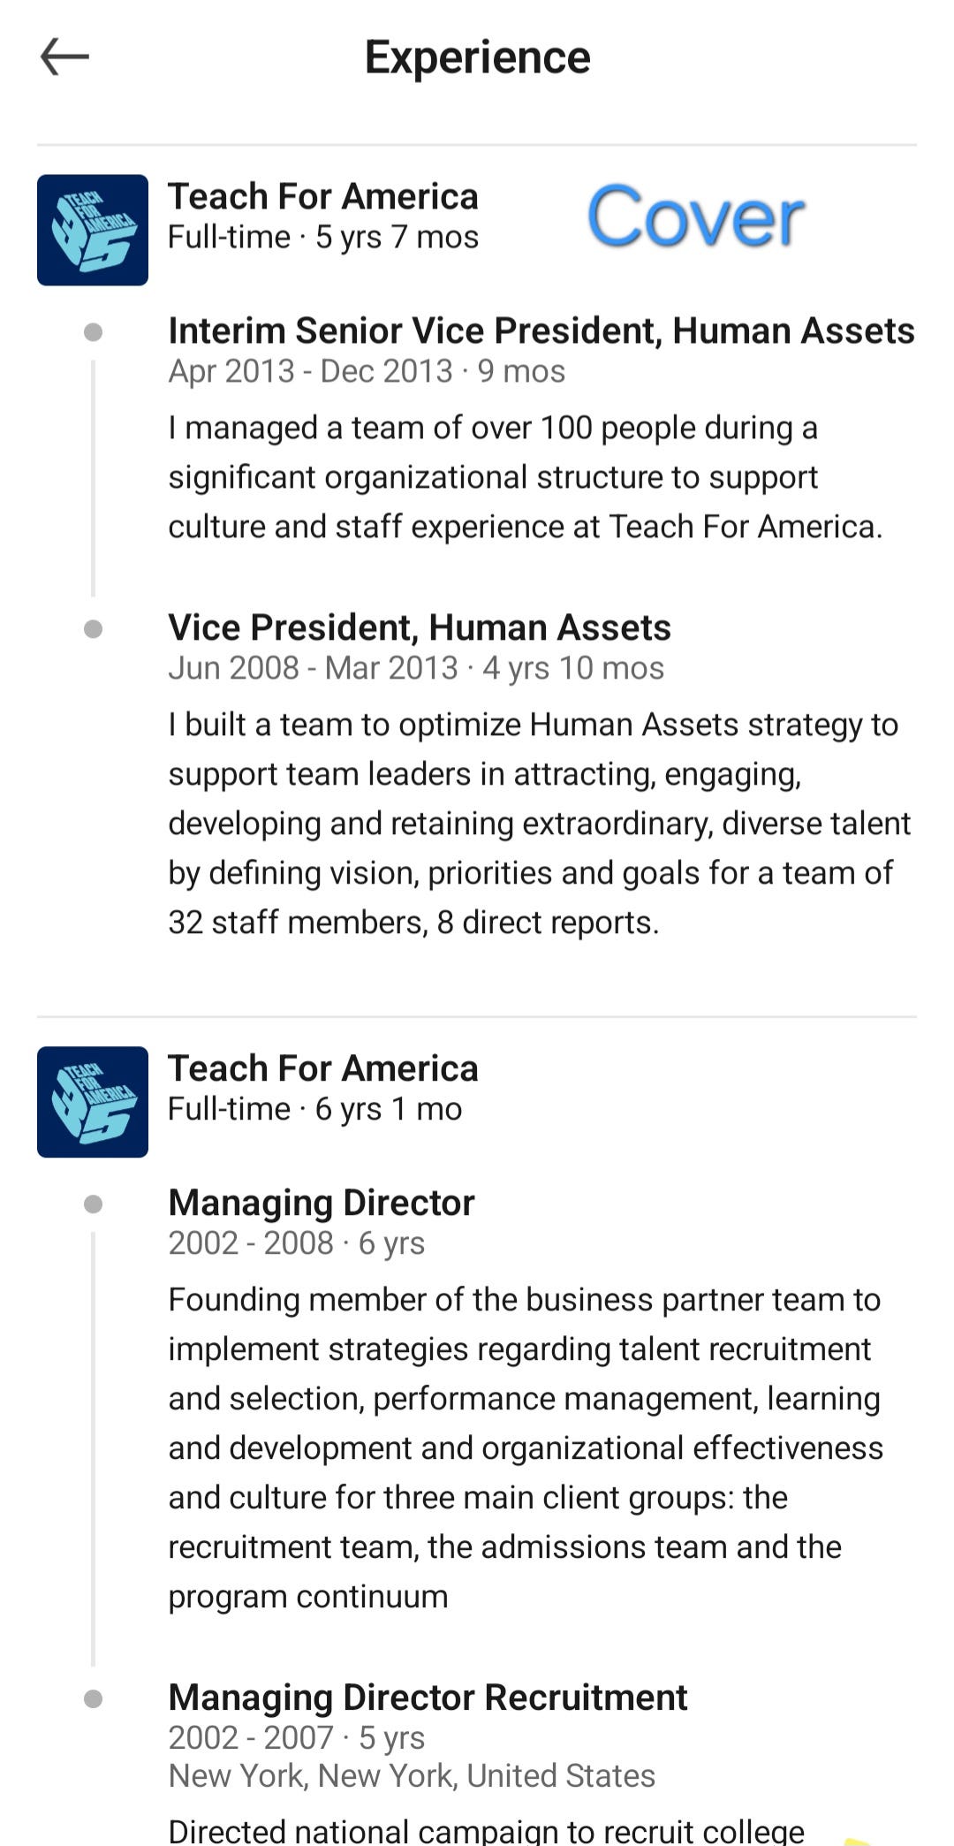
Task: Open Vice President, Human Assets role title
Action: pyautogui.click(x=420, y=627)
